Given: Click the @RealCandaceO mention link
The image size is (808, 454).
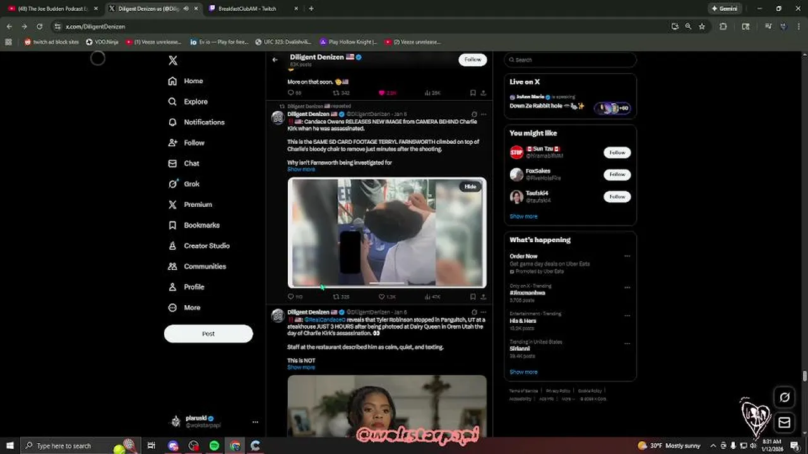Looking at the screenshot, I should pyautogui.click(x=325, y=320).
